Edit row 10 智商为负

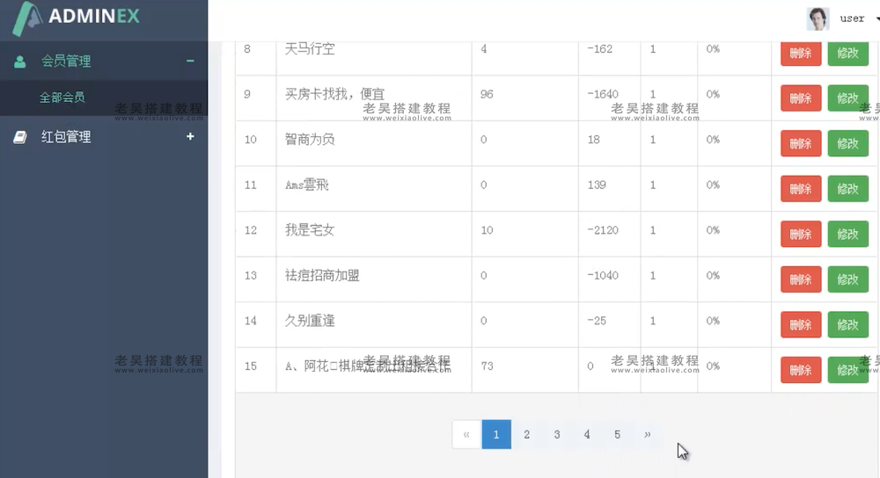coord(848,143)
